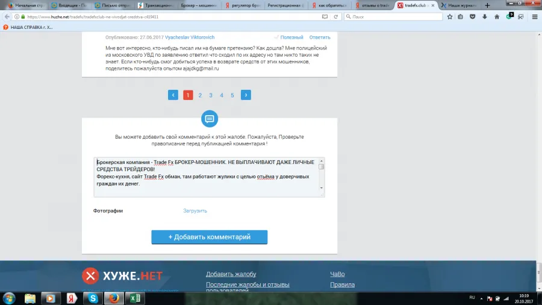Switch to the Начальная стр tab
Screen dimensions: 542x305
tap(26, 5)
